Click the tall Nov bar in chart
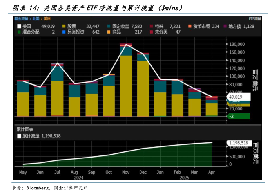 click(x=125, y=82)
